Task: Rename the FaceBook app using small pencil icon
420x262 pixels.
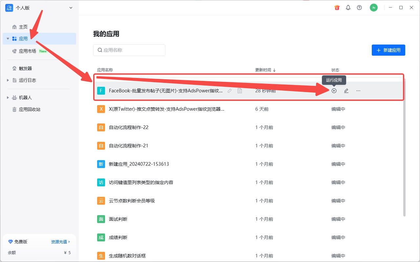Action: tap(230, 91)
